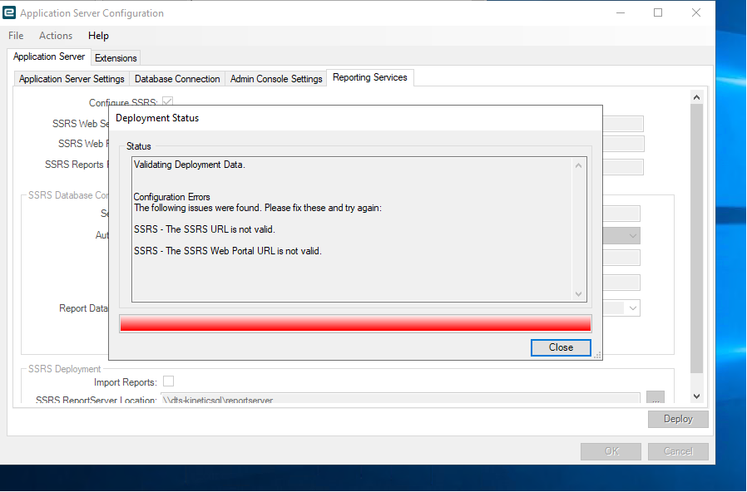Image resolution: width=747 pixels, height=492 pixels.
Task: Open the Authentication dropdown arrow
Action: tap(633, 235)
